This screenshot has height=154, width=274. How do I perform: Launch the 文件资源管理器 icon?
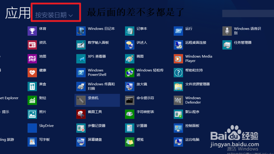click(x=178, y=86)
